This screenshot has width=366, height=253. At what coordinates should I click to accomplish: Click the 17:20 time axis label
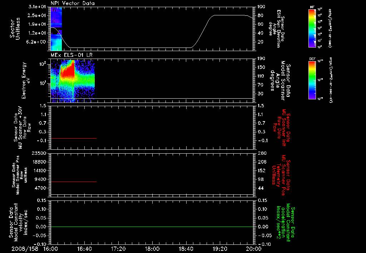118,249
